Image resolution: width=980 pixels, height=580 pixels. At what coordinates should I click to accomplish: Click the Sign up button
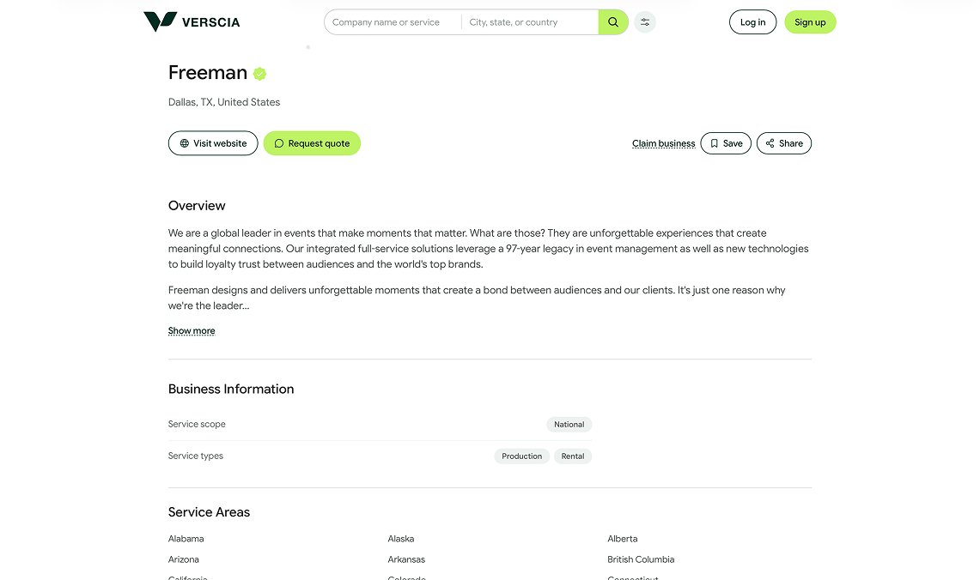click(x=810, y=21)
